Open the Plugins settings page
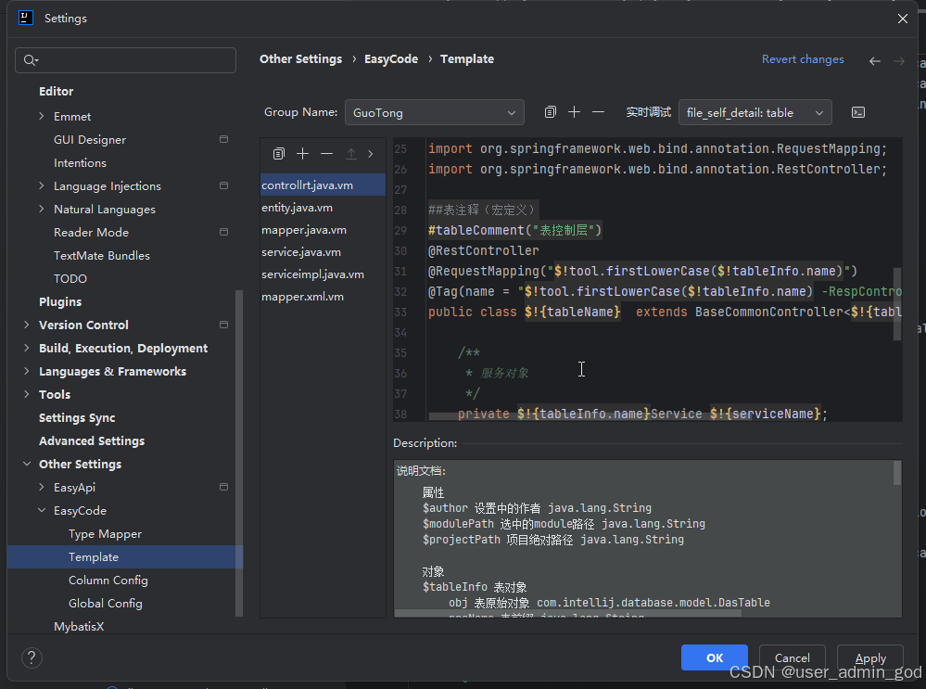The height and width of the screenshot is (689, 926). click(60, 301)
